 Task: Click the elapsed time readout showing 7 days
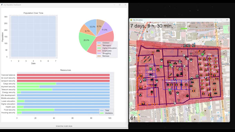tap(152, 26)
